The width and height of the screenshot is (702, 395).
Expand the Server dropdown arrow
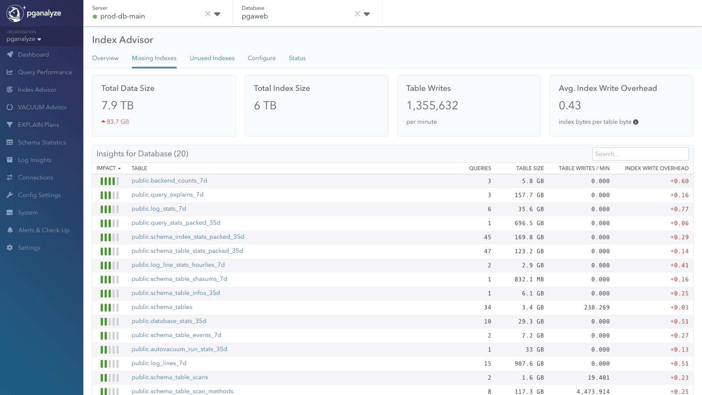point(217,14)
